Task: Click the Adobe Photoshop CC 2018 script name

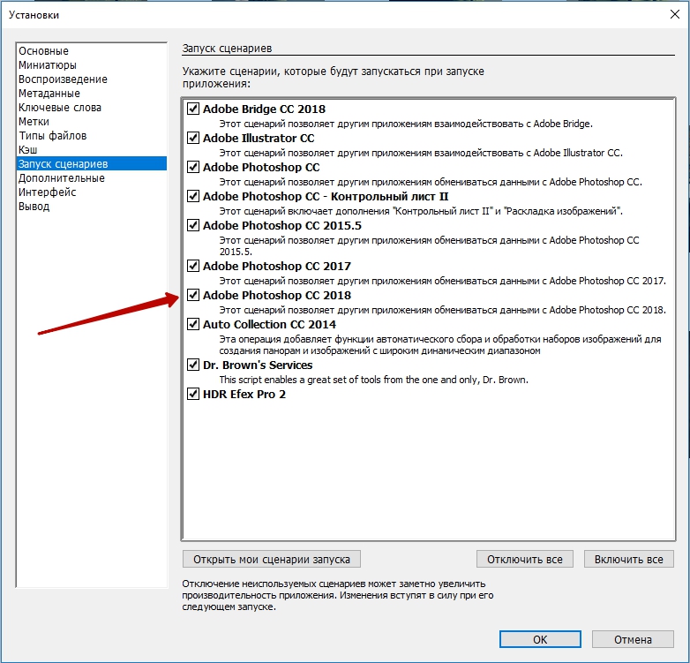Action: click(x=277, y=295)
